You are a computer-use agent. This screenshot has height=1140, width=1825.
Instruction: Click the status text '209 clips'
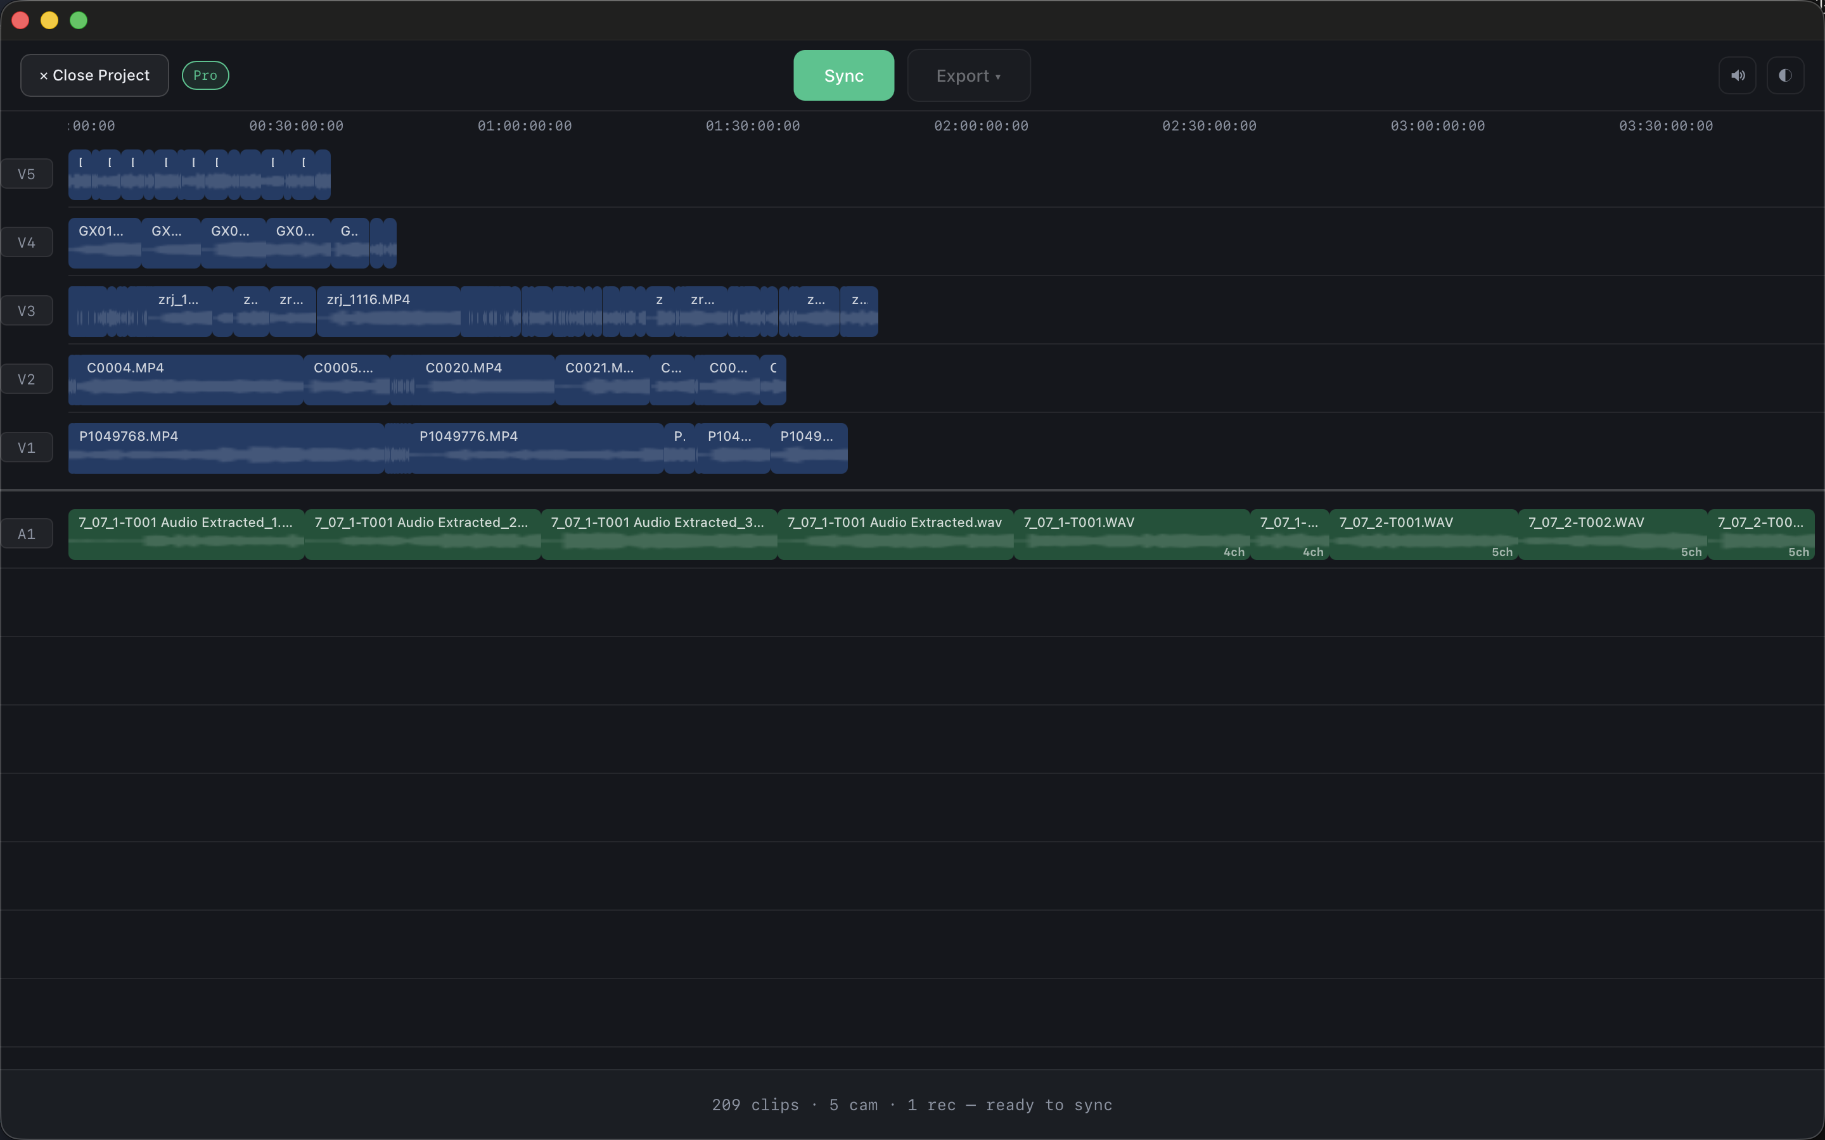point(755,1105)
